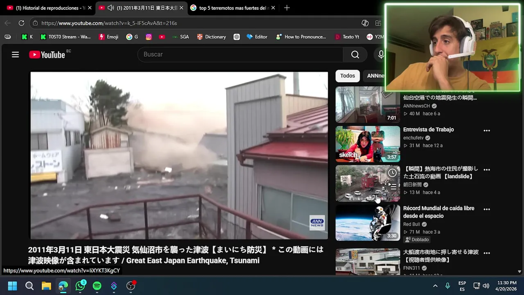The height and width of the screenshot is (295, 524).
Task: Open Récord Mundial de caída libre thumbnail
Action: pyautogui.click(x=368, y=222)
